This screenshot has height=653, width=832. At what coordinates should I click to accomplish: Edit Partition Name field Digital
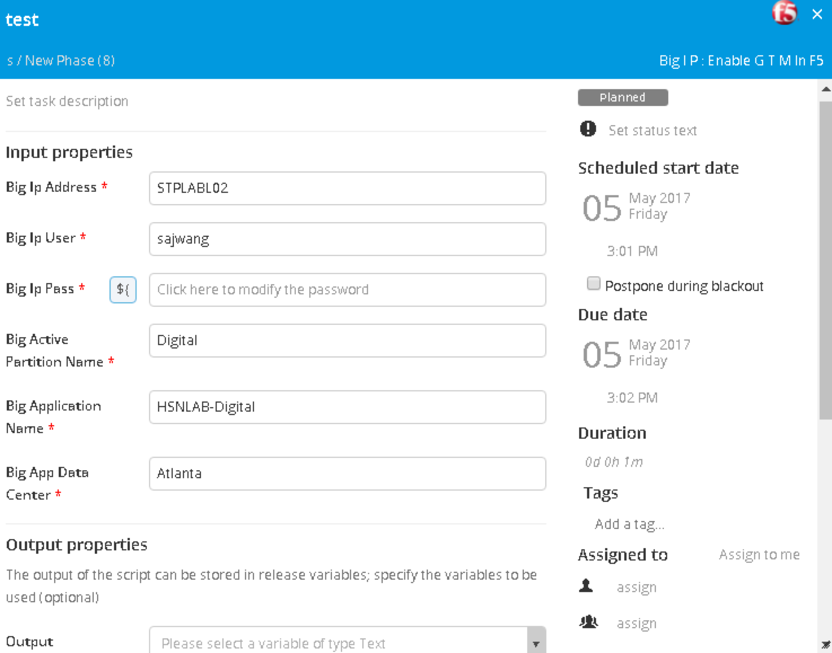(x=347, y=341)
